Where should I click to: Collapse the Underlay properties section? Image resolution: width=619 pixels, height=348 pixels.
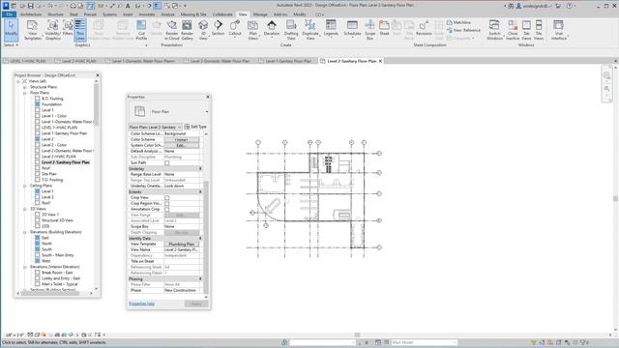(200, 168)
